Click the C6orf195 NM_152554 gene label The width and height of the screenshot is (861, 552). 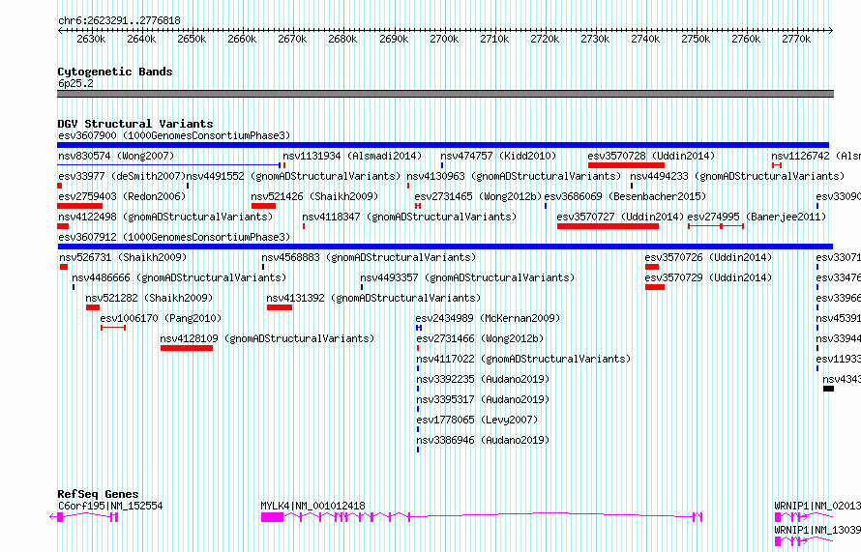[x=110, y=506]
